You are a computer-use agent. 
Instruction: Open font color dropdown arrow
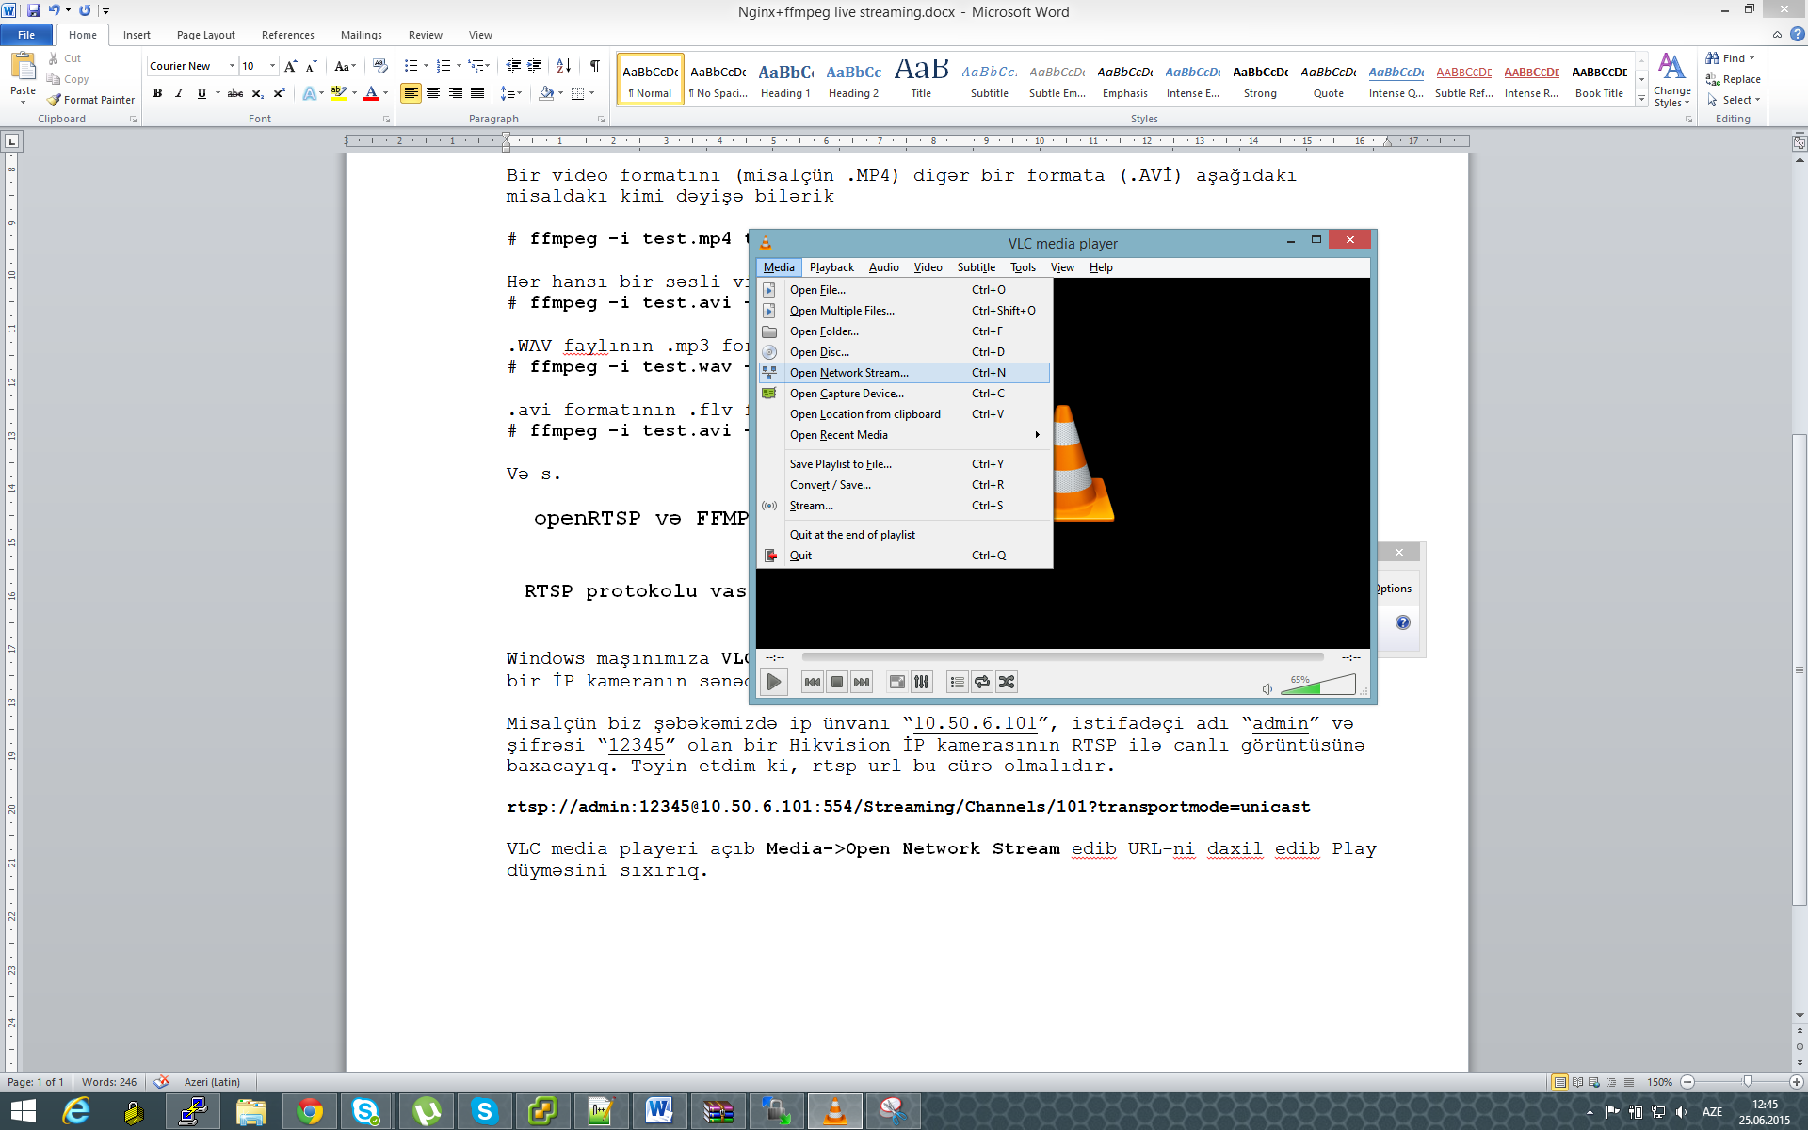click(x=386, y=93)
